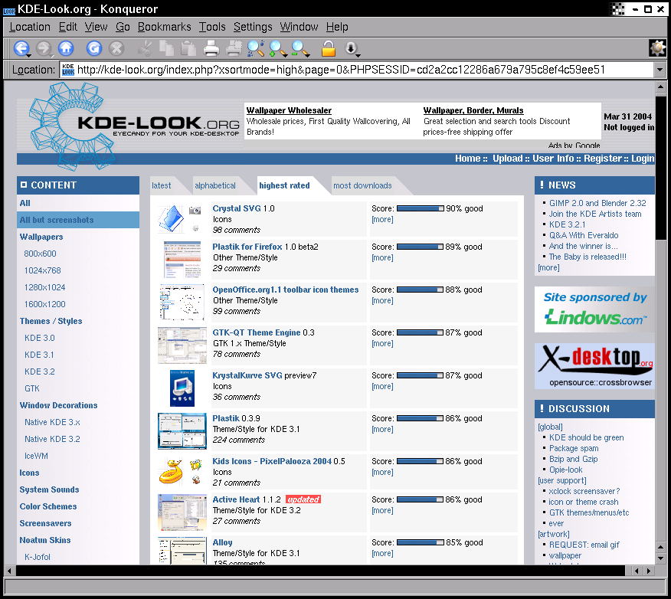
Task: Click the KDE gear icon in toolbar
Action: coord(657,48)
